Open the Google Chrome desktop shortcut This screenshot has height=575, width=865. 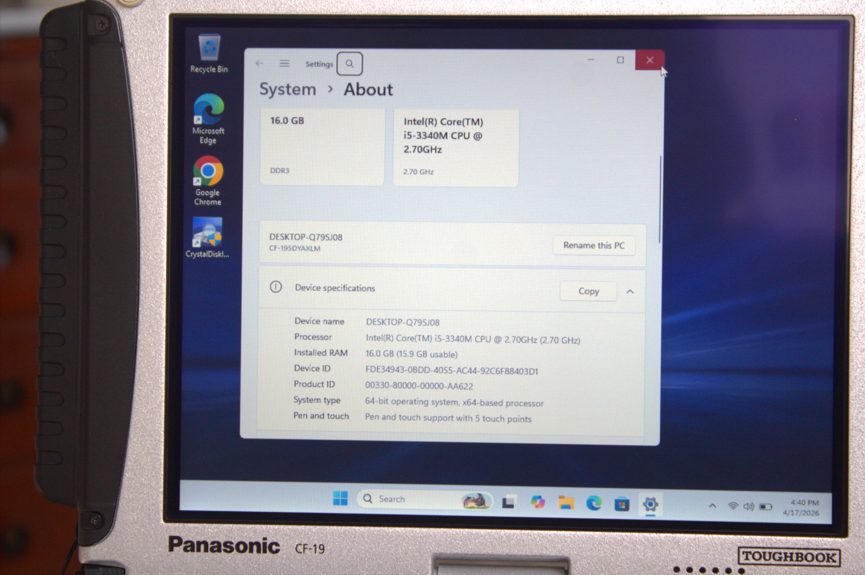[x=208, y=181]
